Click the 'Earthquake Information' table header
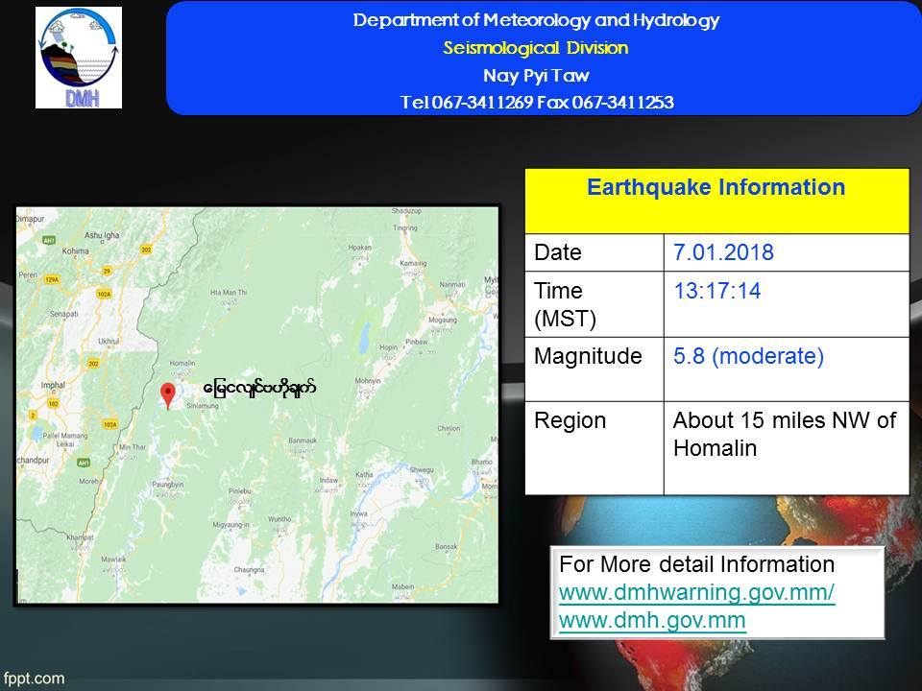Viewport: 922px width, 691px height. tap(716, 201)
